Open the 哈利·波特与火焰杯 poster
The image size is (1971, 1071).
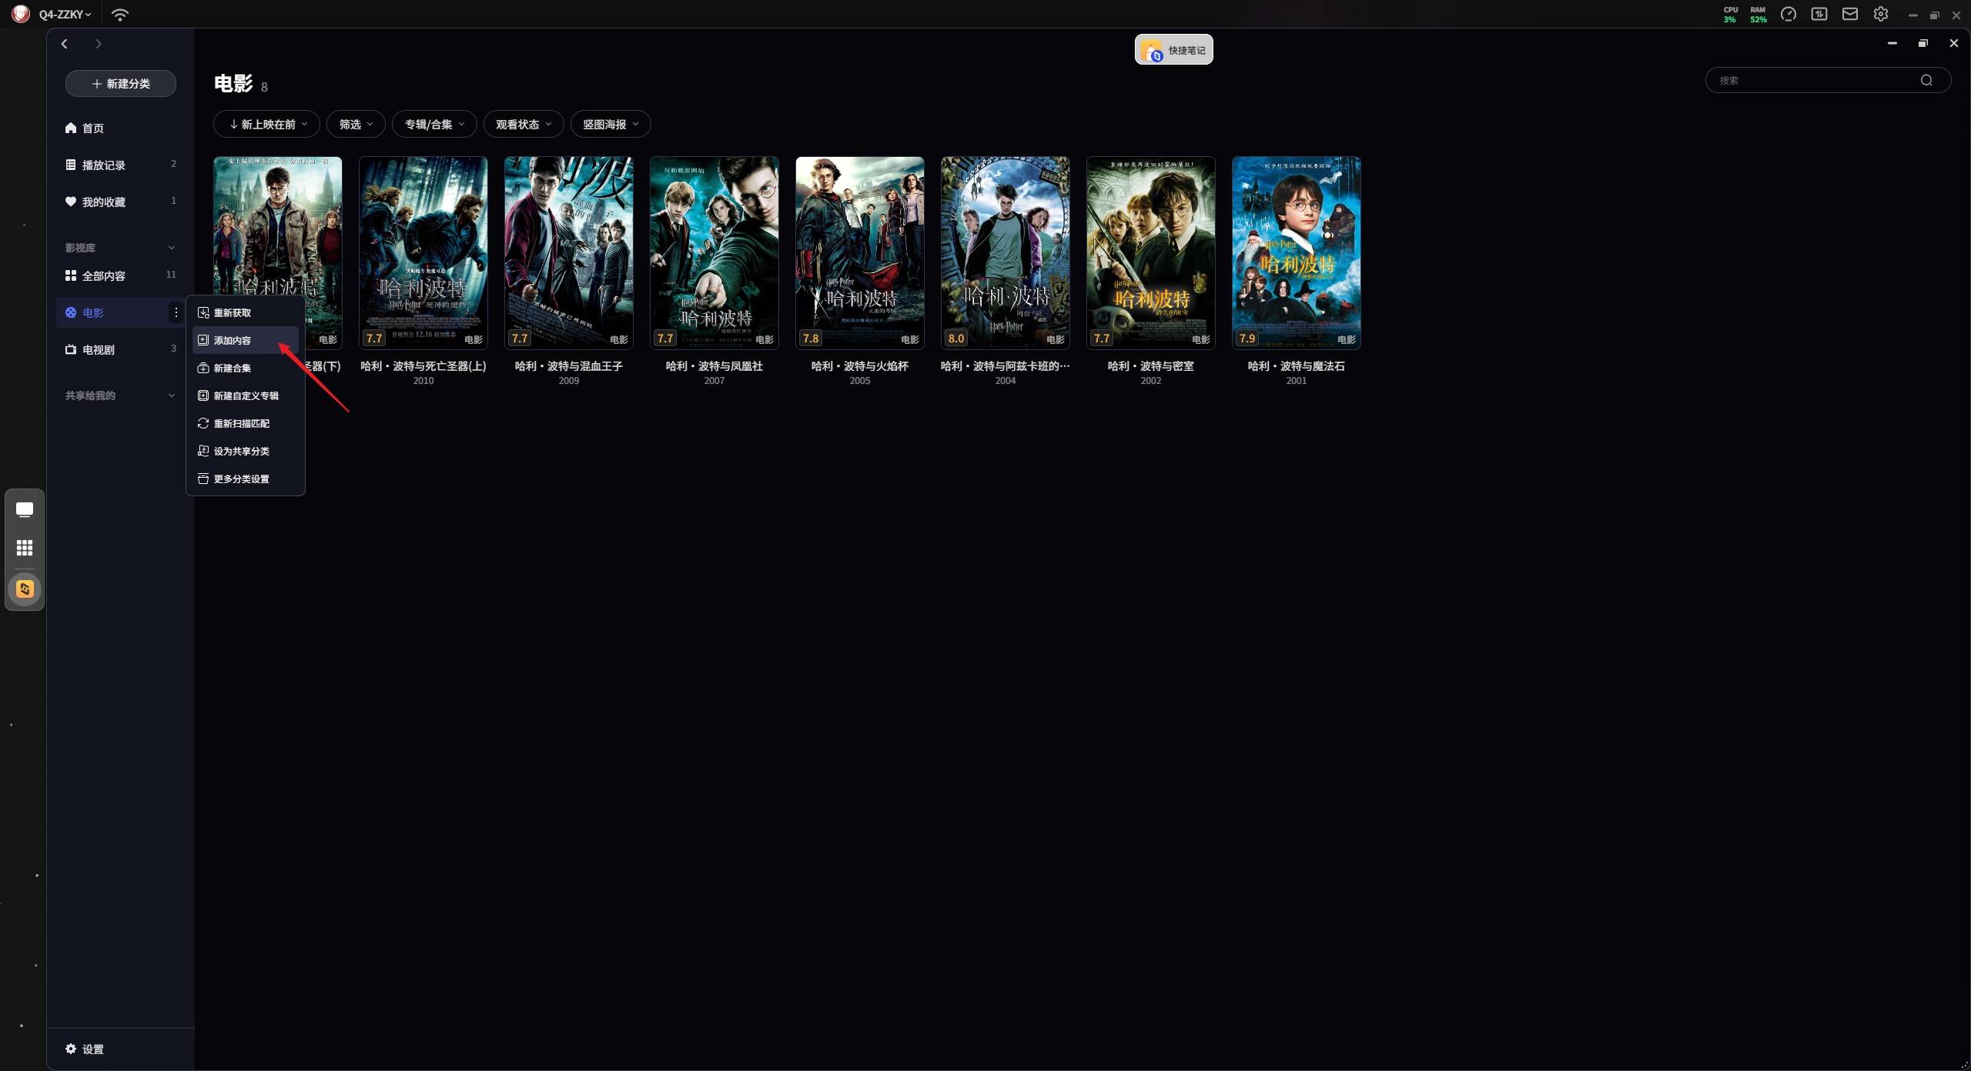coord(859,253)
